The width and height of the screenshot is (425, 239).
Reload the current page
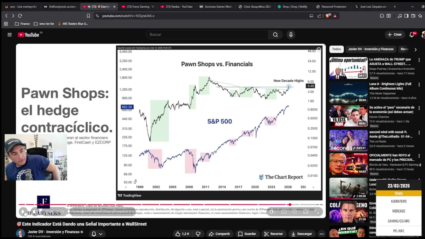tap(20, 16)
